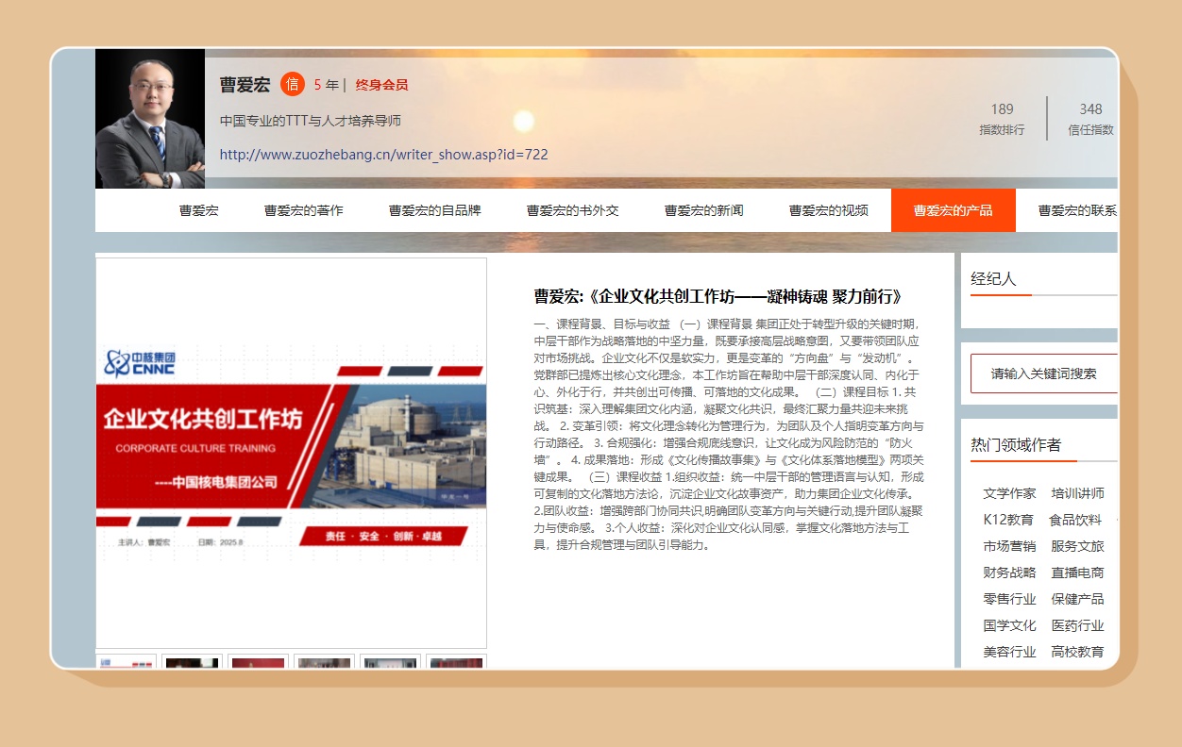Click the CNNC logo on the slide
The width and height of the screenshot is (1182, 747).
click(140, 362)
